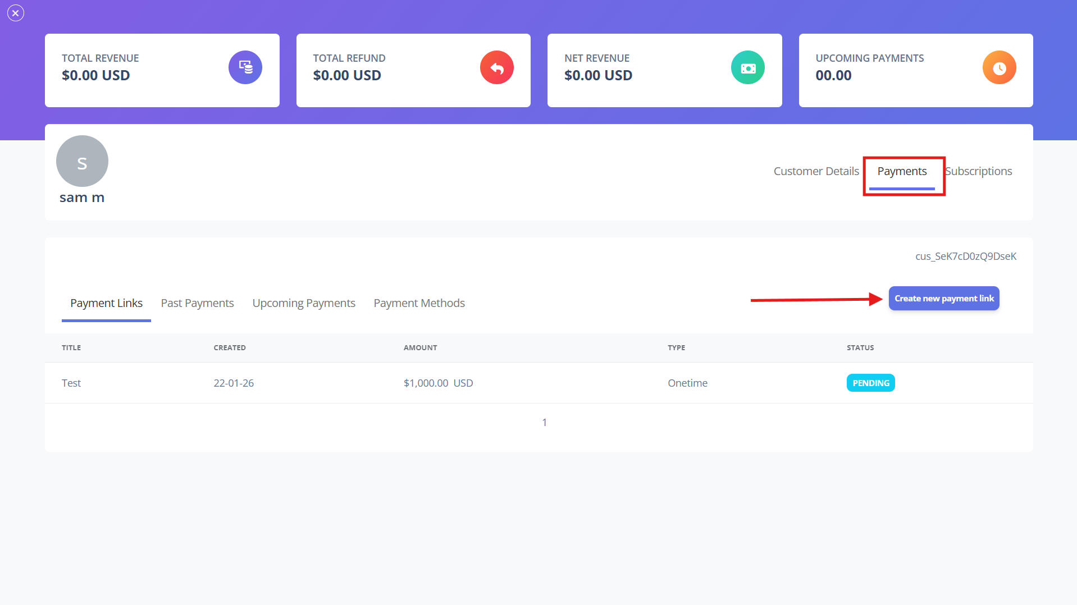This screenshot has width=1077, height=605.
Task: Click the sam m avatar circle
Action: click(82, 161)
